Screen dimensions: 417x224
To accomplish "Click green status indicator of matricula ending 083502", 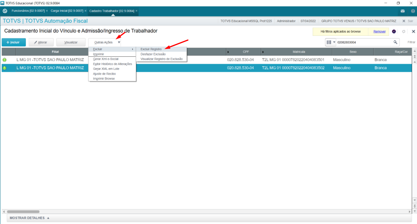I will coord(4,68).
